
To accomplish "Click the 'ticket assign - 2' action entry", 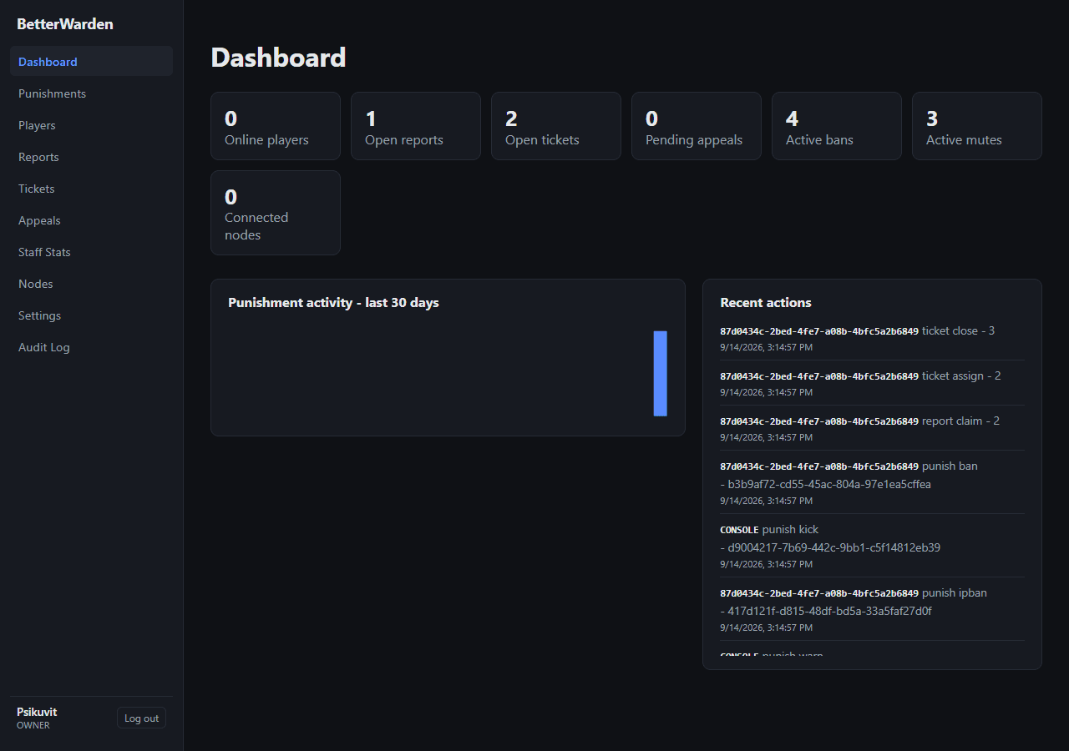I will [872, 383].
